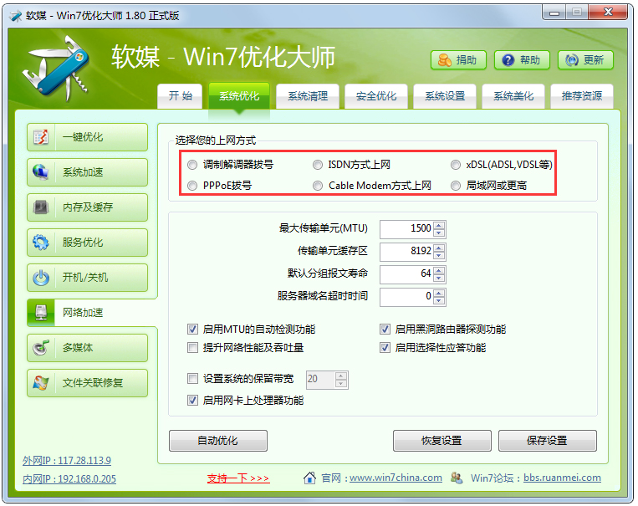
Task: Click the 外网IP : 117.28.113.9 link
Action: coord(67,460)
